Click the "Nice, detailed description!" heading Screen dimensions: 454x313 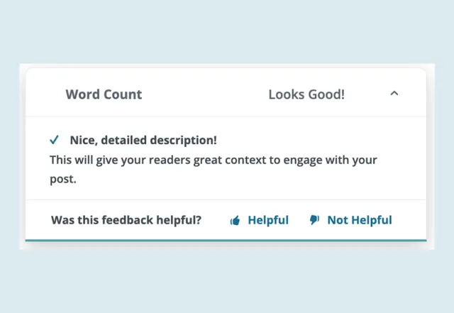coord(143,140)
